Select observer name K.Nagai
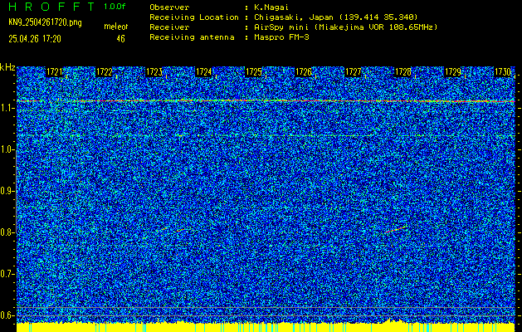This screenshot has width=522, height=332. [x=270, y=7]
